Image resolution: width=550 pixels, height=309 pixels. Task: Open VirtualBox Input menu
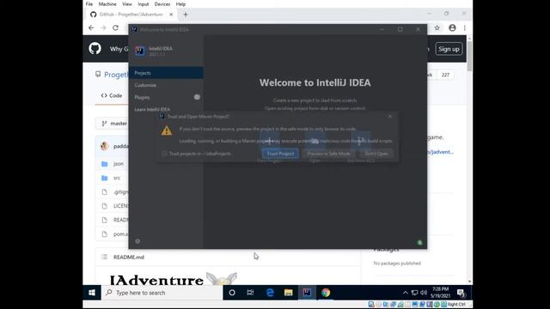pos(144,4)
